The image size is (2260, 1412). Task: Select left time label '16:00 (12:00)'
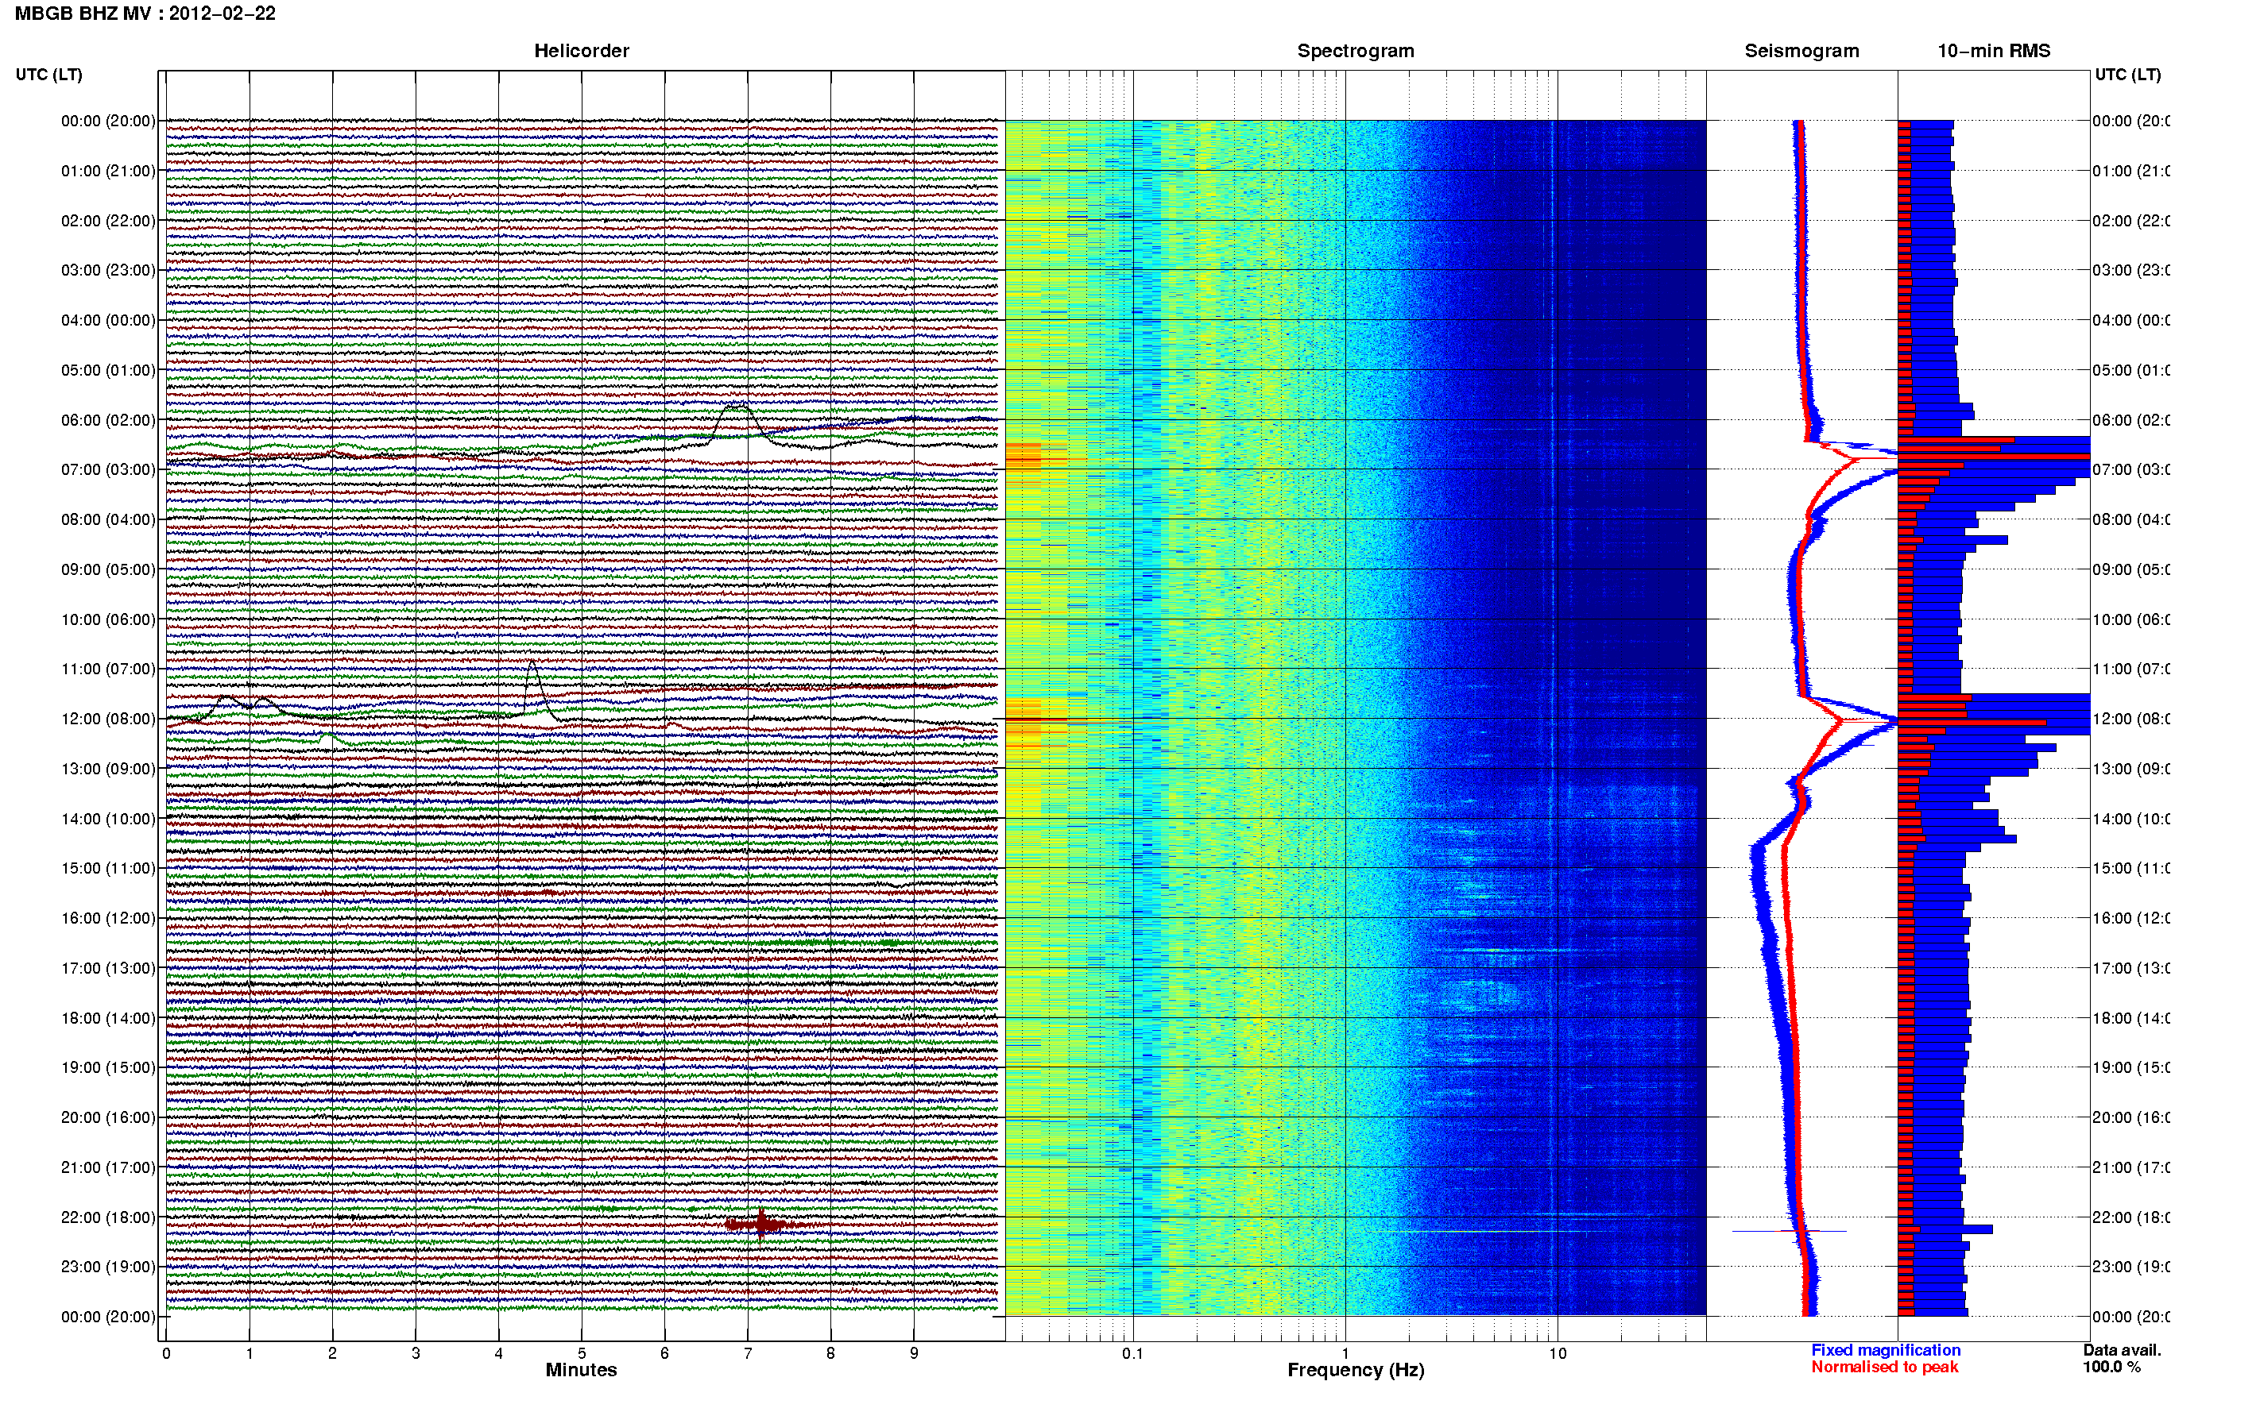[x=108, y=918]
